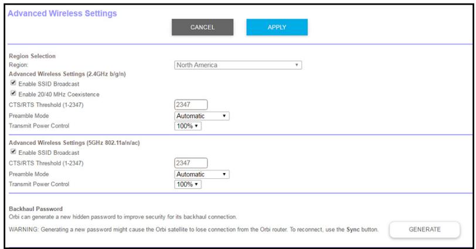Screen dimensions: 476x249
Task: Open the 5GHz Transmit Power Control dropdown
Action: [188, 184]
